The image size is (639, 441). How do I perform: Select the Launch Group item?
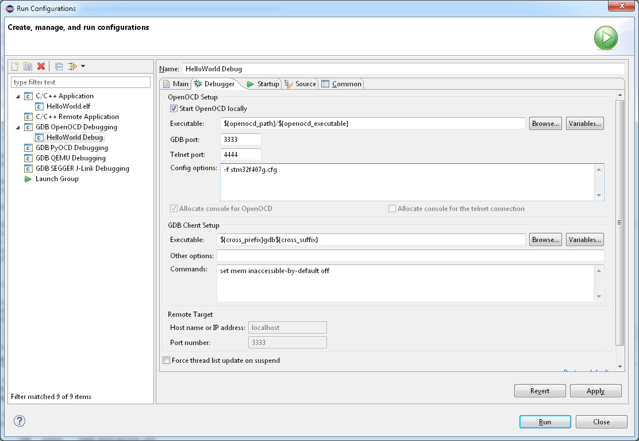point(57,179)
